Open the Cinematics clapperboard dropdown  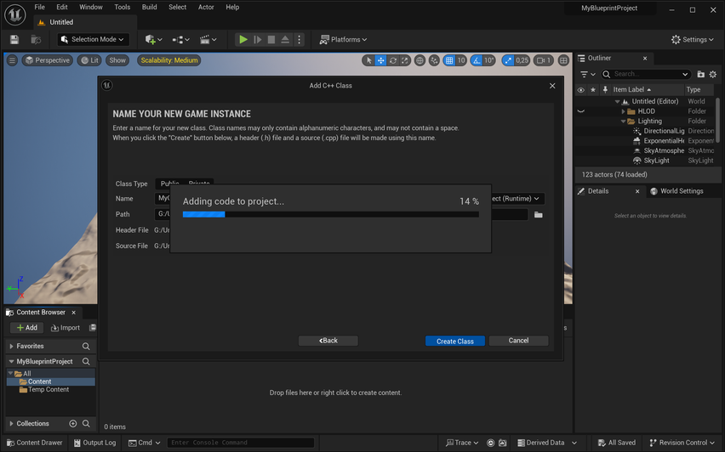pyautogui.click(x=208, y=40)
